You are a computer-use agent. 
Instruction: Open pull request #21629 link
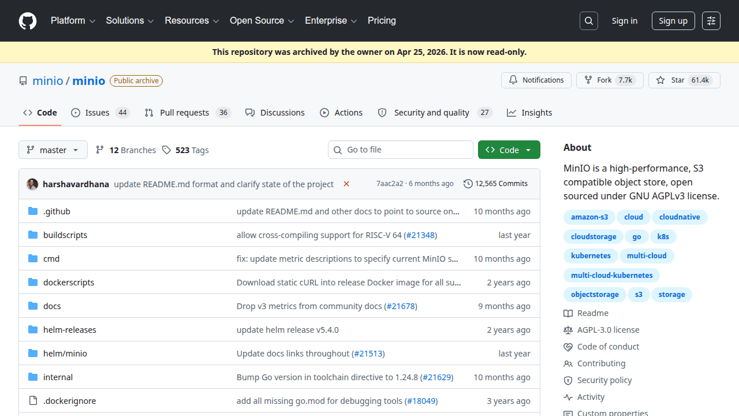[x=437, y=377]
